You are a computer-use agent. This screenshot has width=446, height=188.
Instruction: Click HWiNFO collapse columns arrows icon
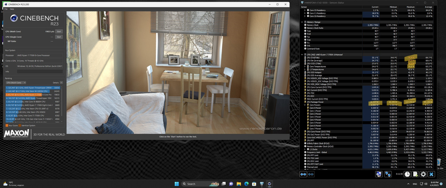pyautogui.click(x=311, y=174)
